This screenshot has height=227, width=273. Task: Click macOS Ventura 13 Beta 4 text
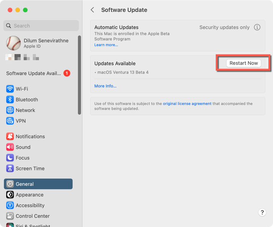point(123,72)
